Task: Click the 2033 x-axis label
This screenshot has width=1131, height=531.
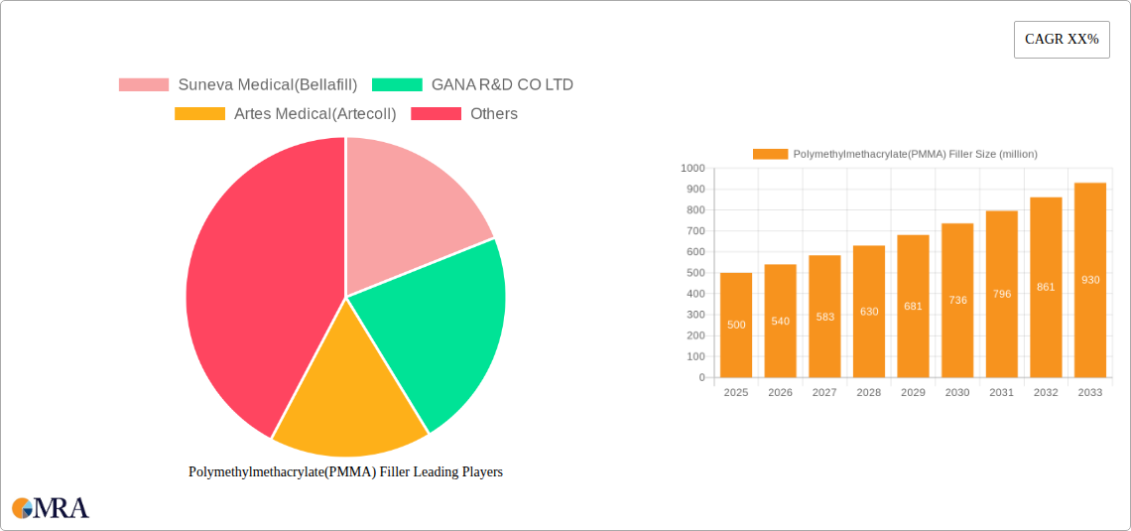Action: click(1090, 392)
